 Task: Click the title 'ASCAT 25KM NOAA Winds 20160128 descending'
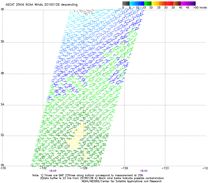[41, 5]
